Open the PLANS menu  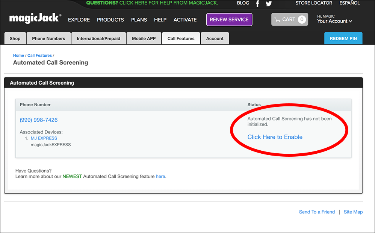(x=139, y=20)
